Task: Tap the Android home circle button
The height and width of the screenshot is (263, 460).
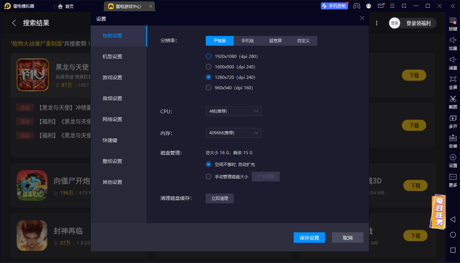Action: 453,235
